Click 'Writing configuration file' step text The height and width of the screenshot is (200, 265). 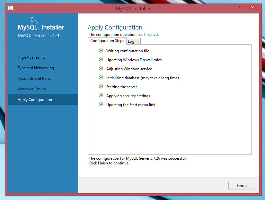[x=128, y=51]
